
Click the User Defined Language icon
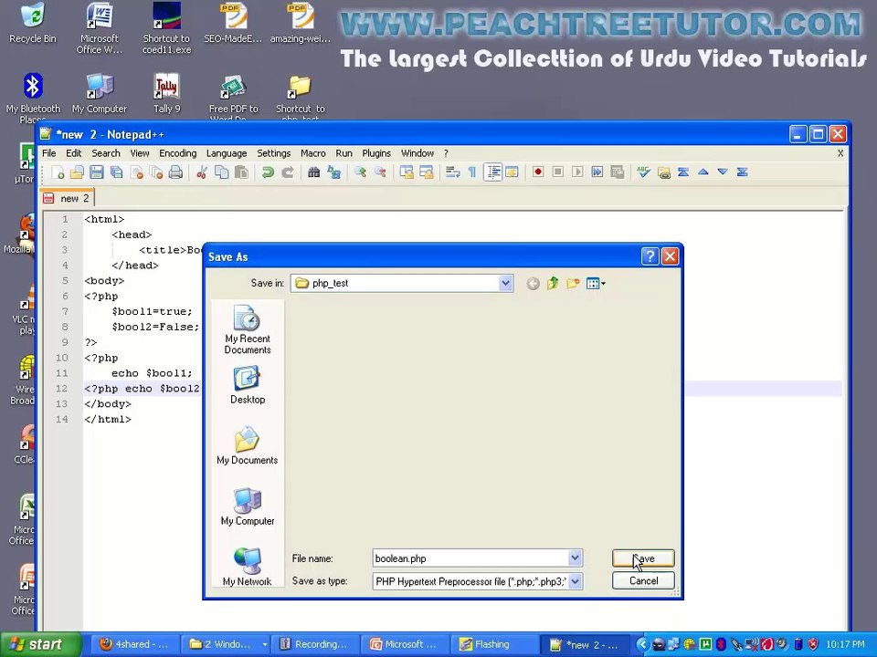point(512,172)
